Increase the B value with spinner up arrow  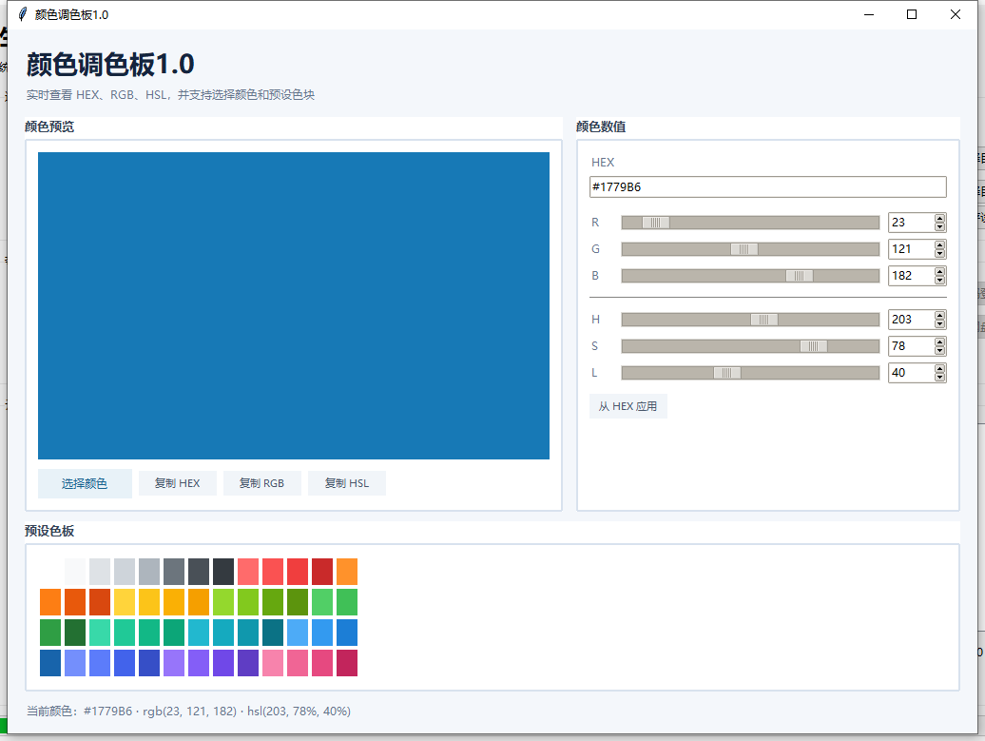pos(939,271)
